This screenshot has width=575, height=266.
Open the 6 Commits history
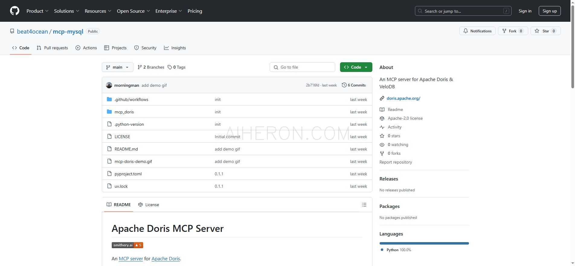pos(354,85)
